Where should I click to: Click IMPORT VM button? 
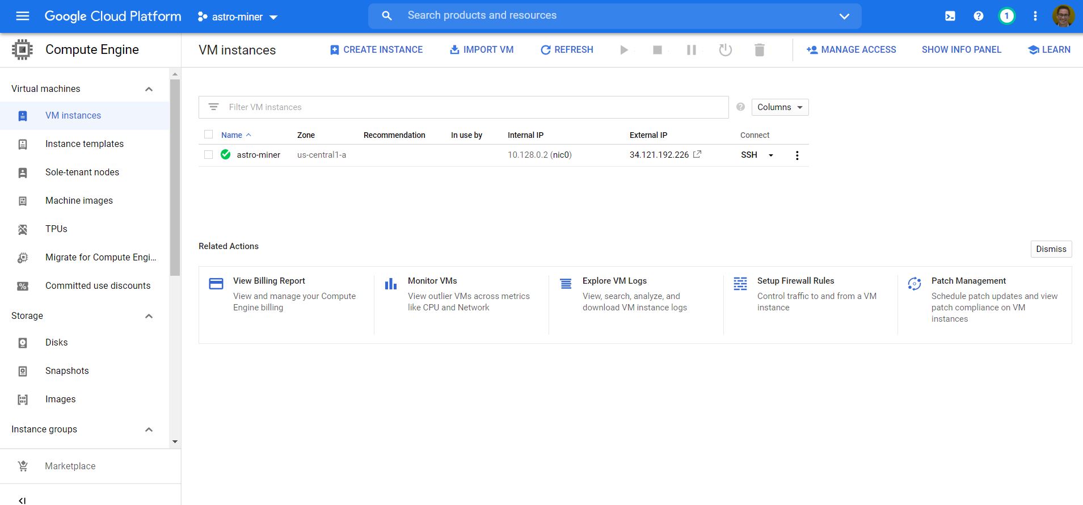point(482,50)
